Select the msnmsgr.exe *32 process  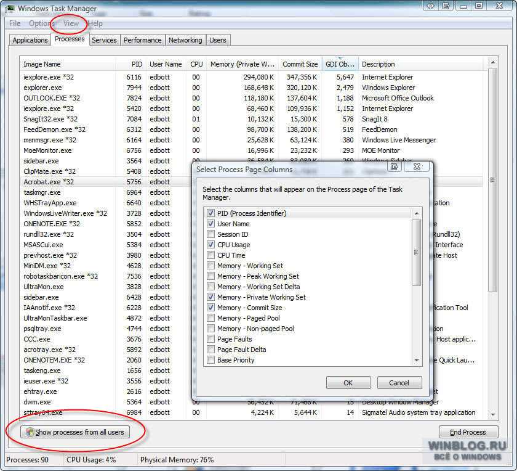click(x=251, y=140)
